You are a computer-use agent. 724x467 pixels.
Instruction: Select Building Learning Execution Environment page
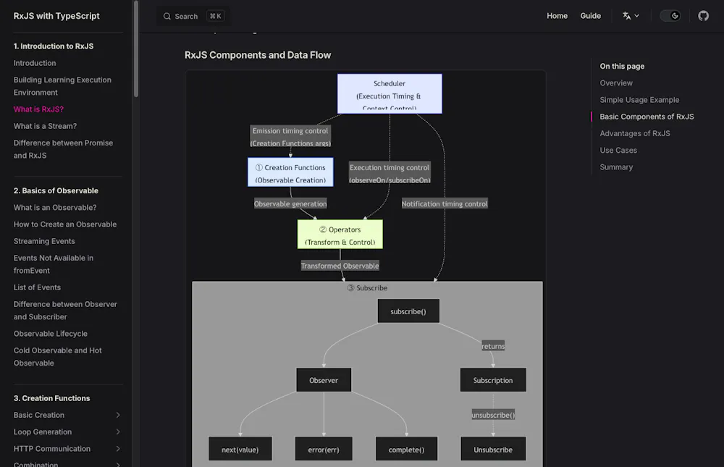click(62, 86)
